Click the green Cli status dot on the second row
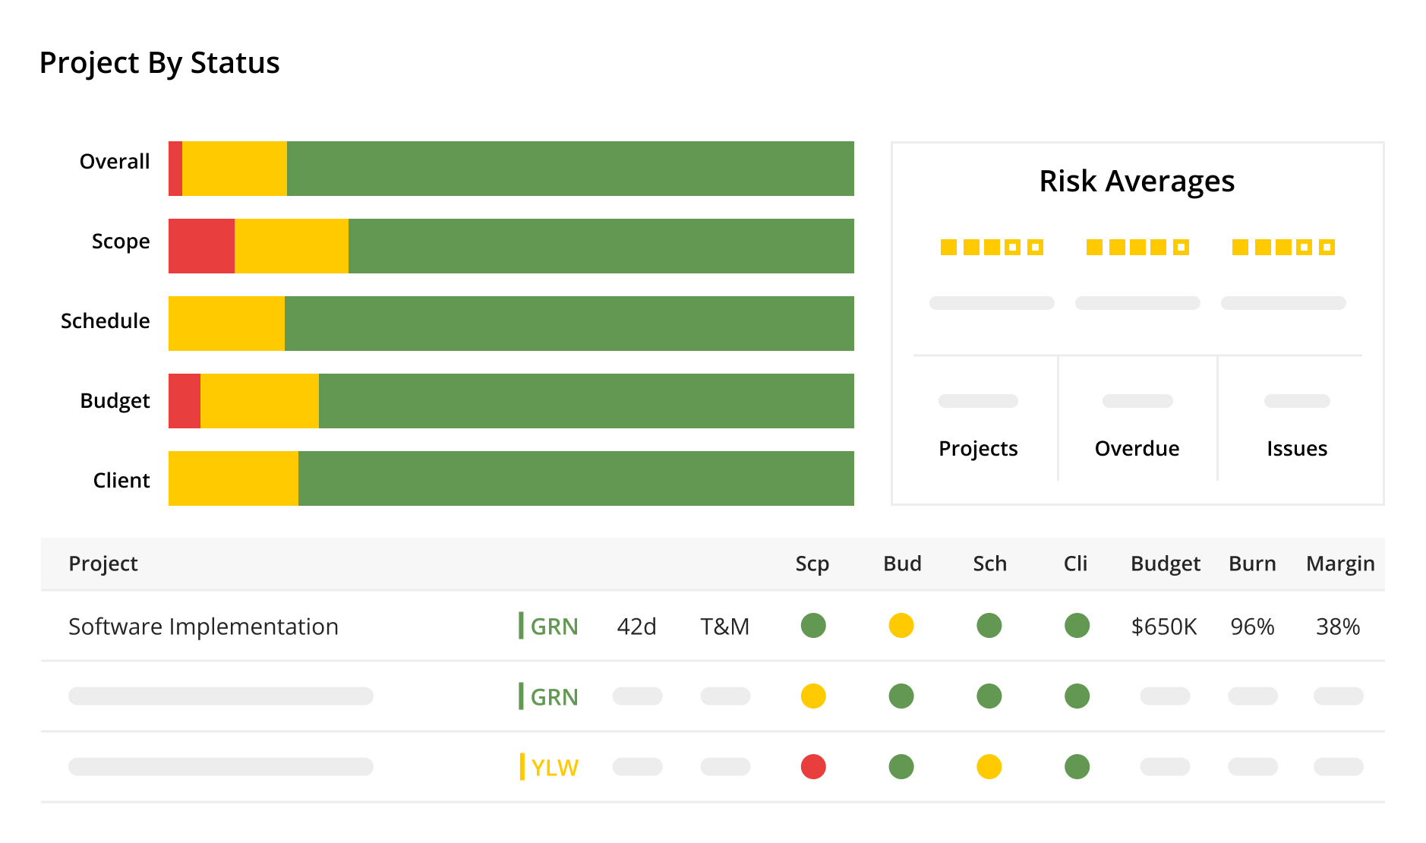1426x843 pixels. pos(1077,696)
